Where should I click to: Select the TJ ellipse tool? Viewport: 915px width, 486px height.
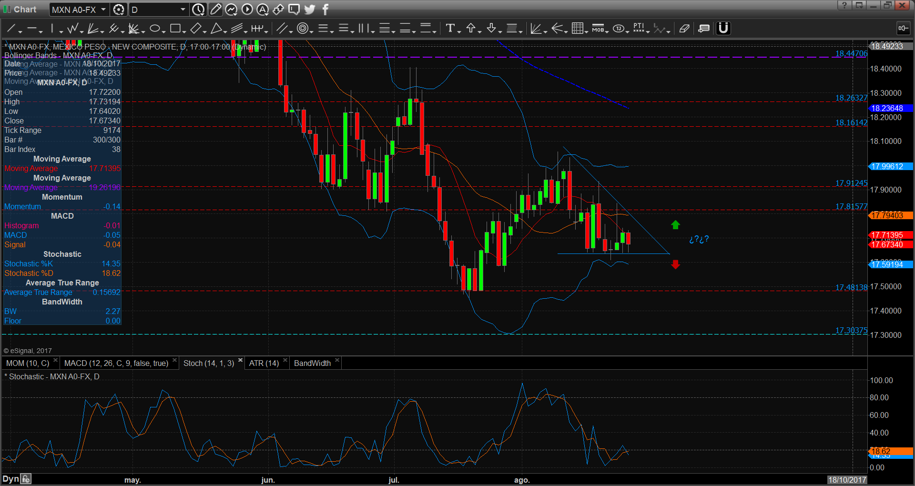[619, 29]
